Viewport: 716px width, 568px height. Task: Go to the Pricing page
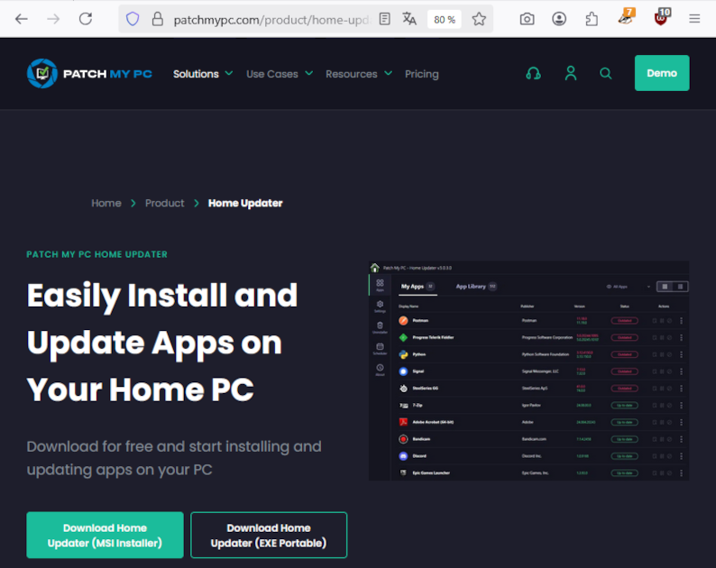[421, 74]
